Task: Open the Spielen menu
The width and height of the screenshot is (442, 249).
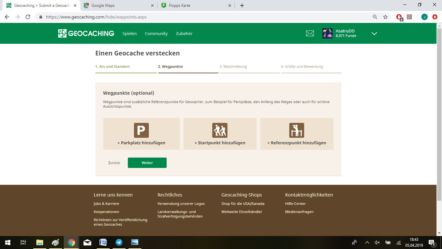Action: (x=129, y=33)
